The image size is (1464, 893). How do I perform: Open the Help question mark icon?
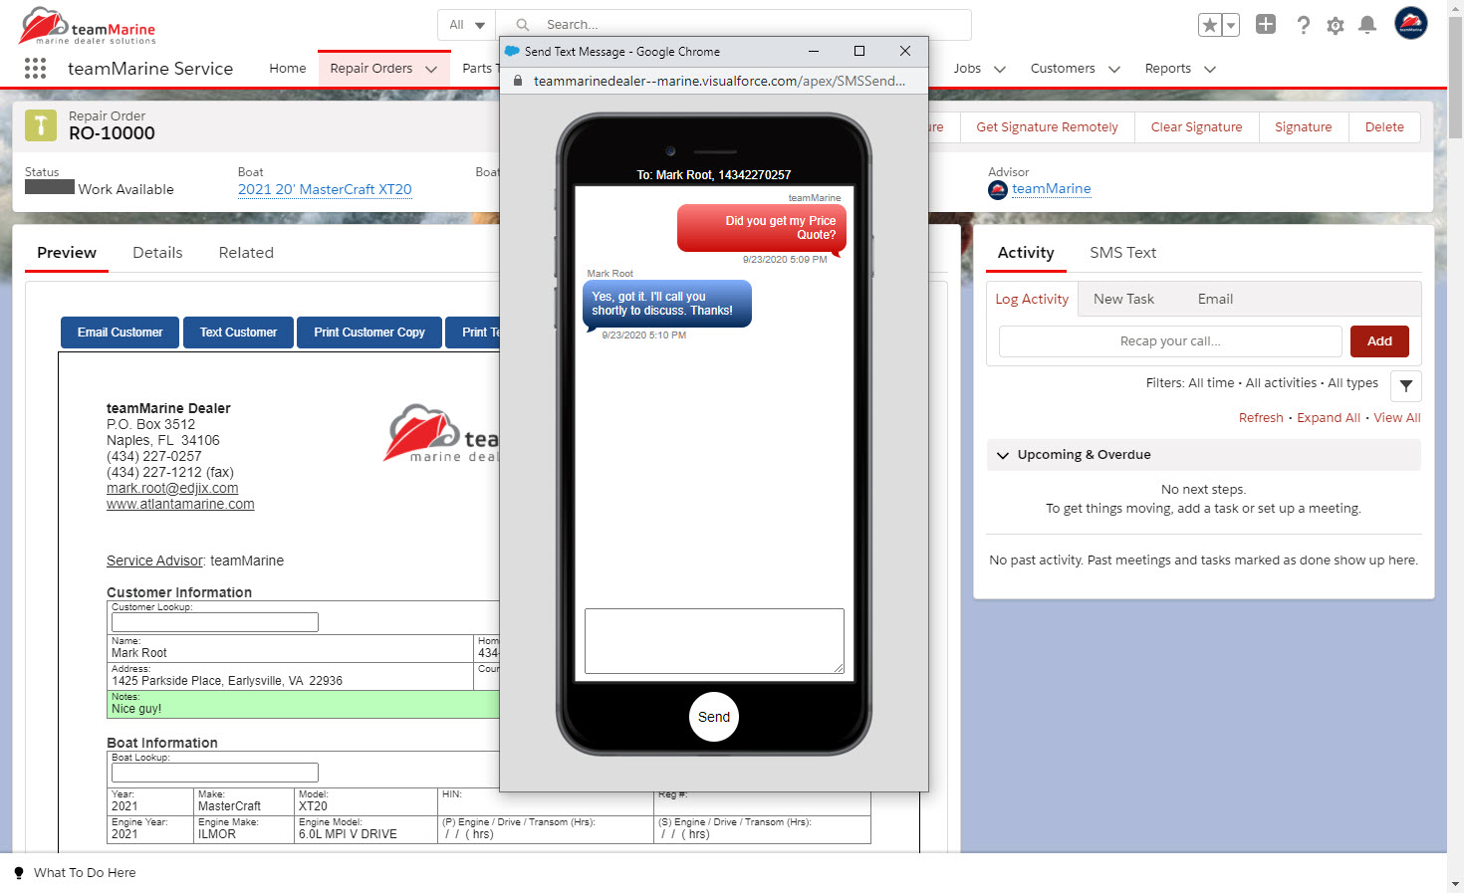point(1303,25)
